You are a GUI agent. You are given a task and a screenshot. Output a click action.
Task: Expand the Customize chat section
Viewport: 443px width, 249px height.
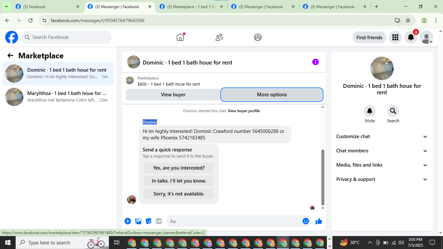(382, 136)
